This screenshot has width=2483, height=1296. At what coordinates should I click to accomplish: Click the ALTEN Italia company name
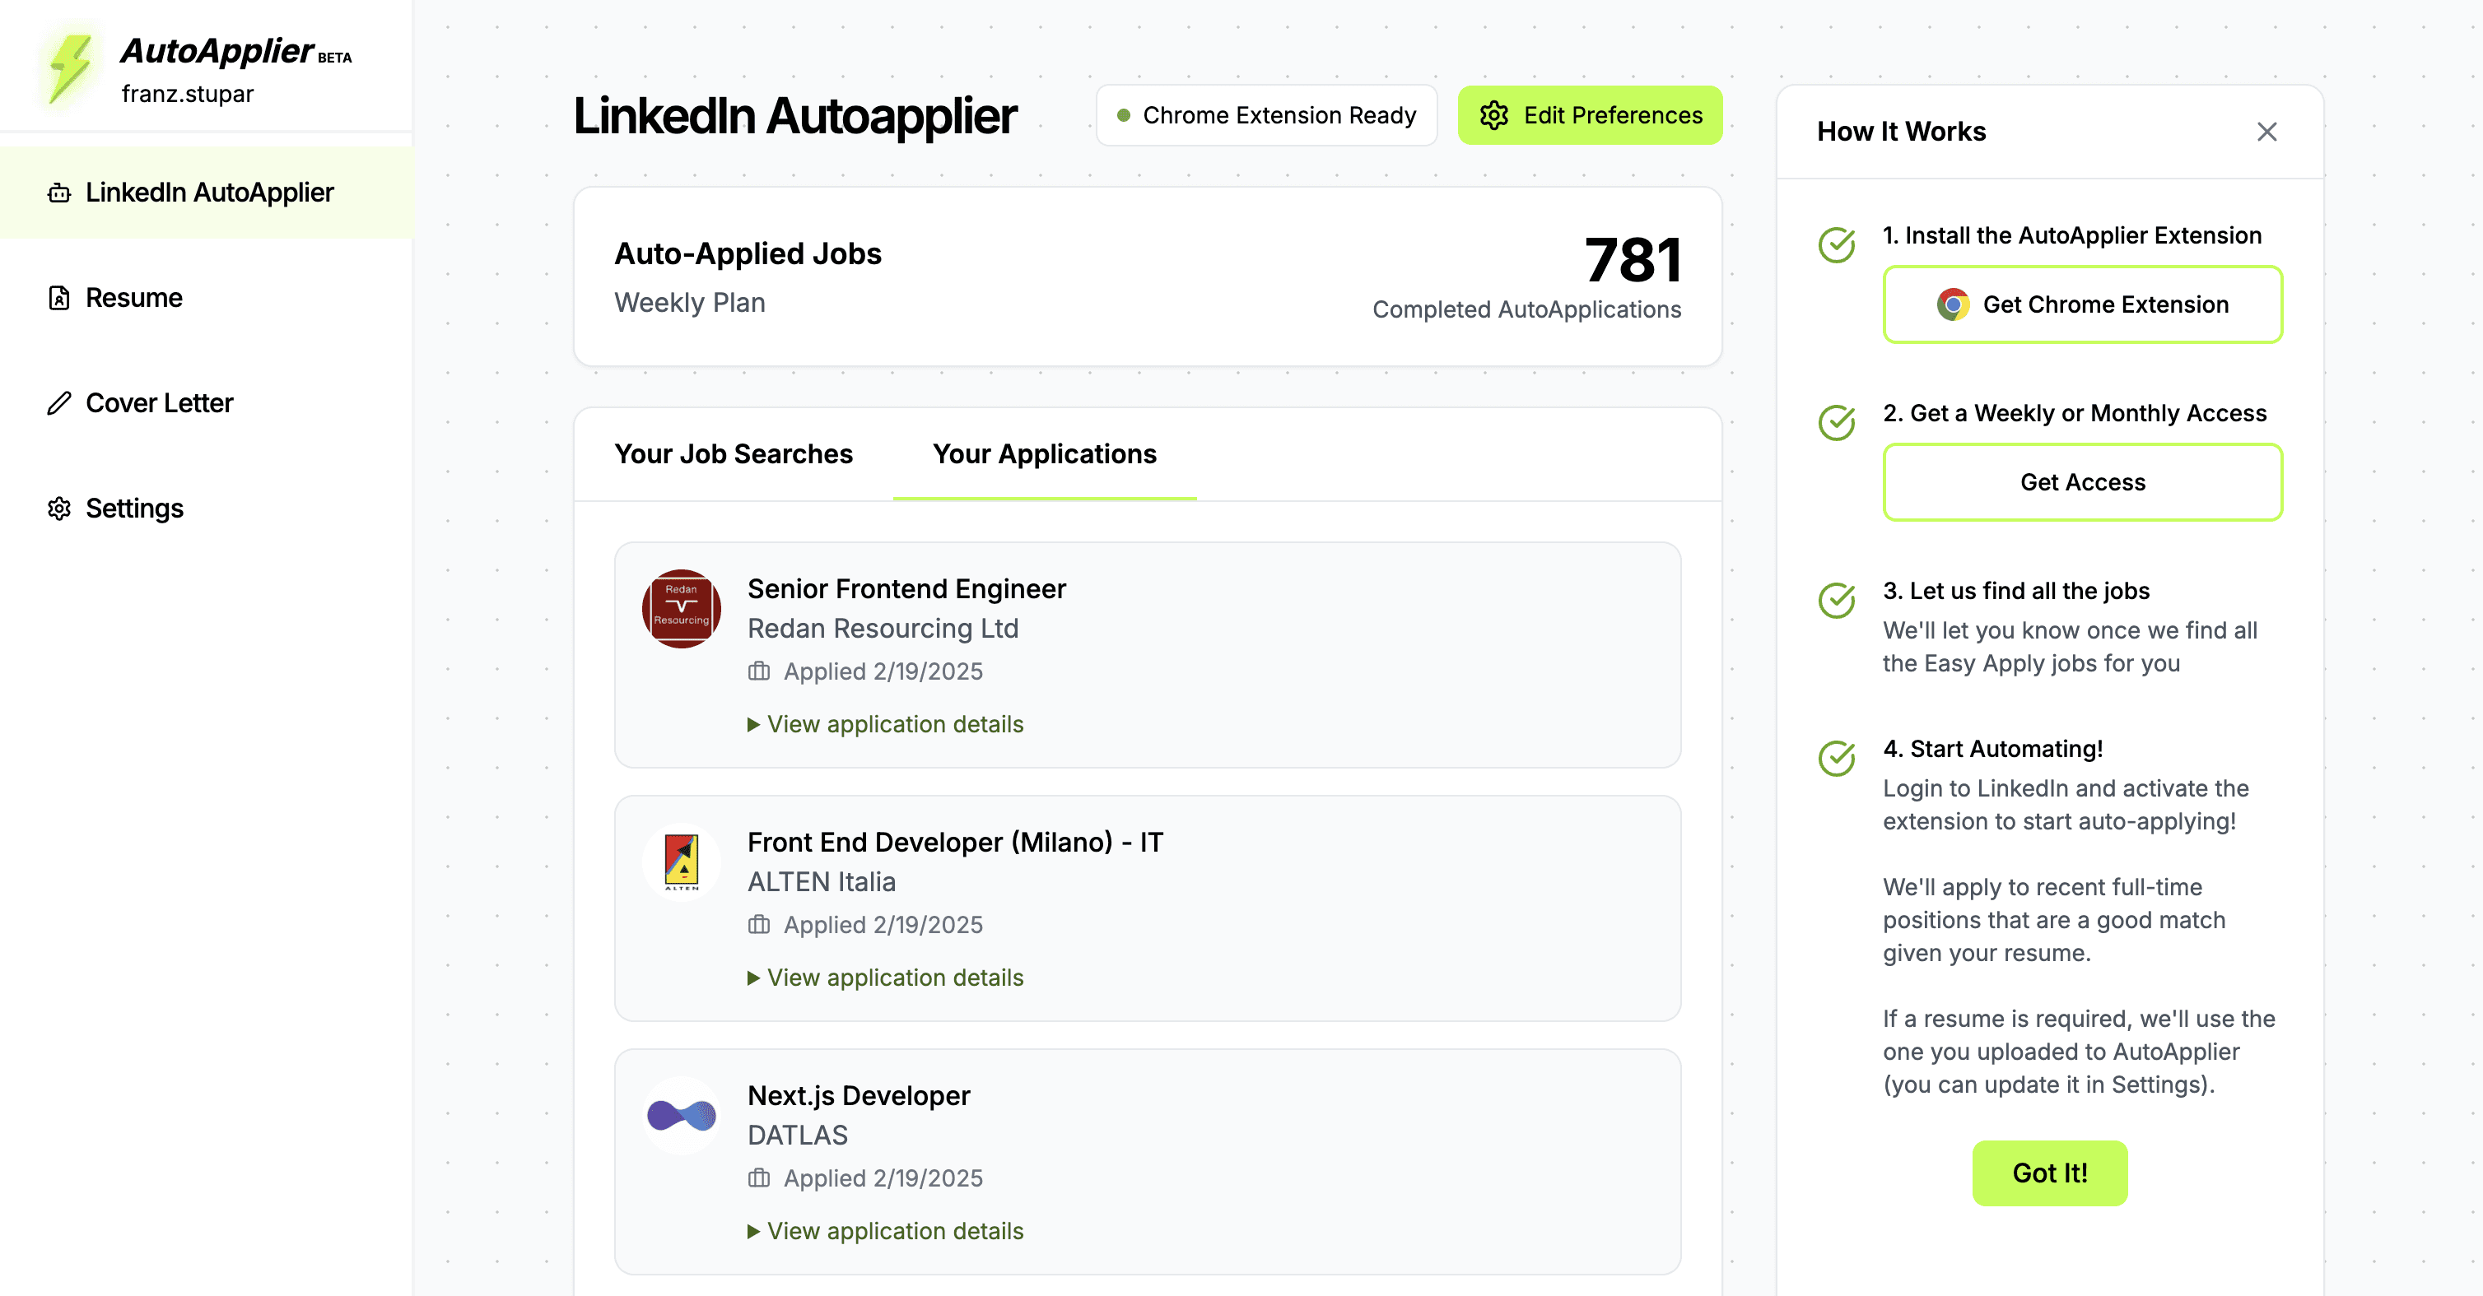pyautogui.click(x=822, y=881)
